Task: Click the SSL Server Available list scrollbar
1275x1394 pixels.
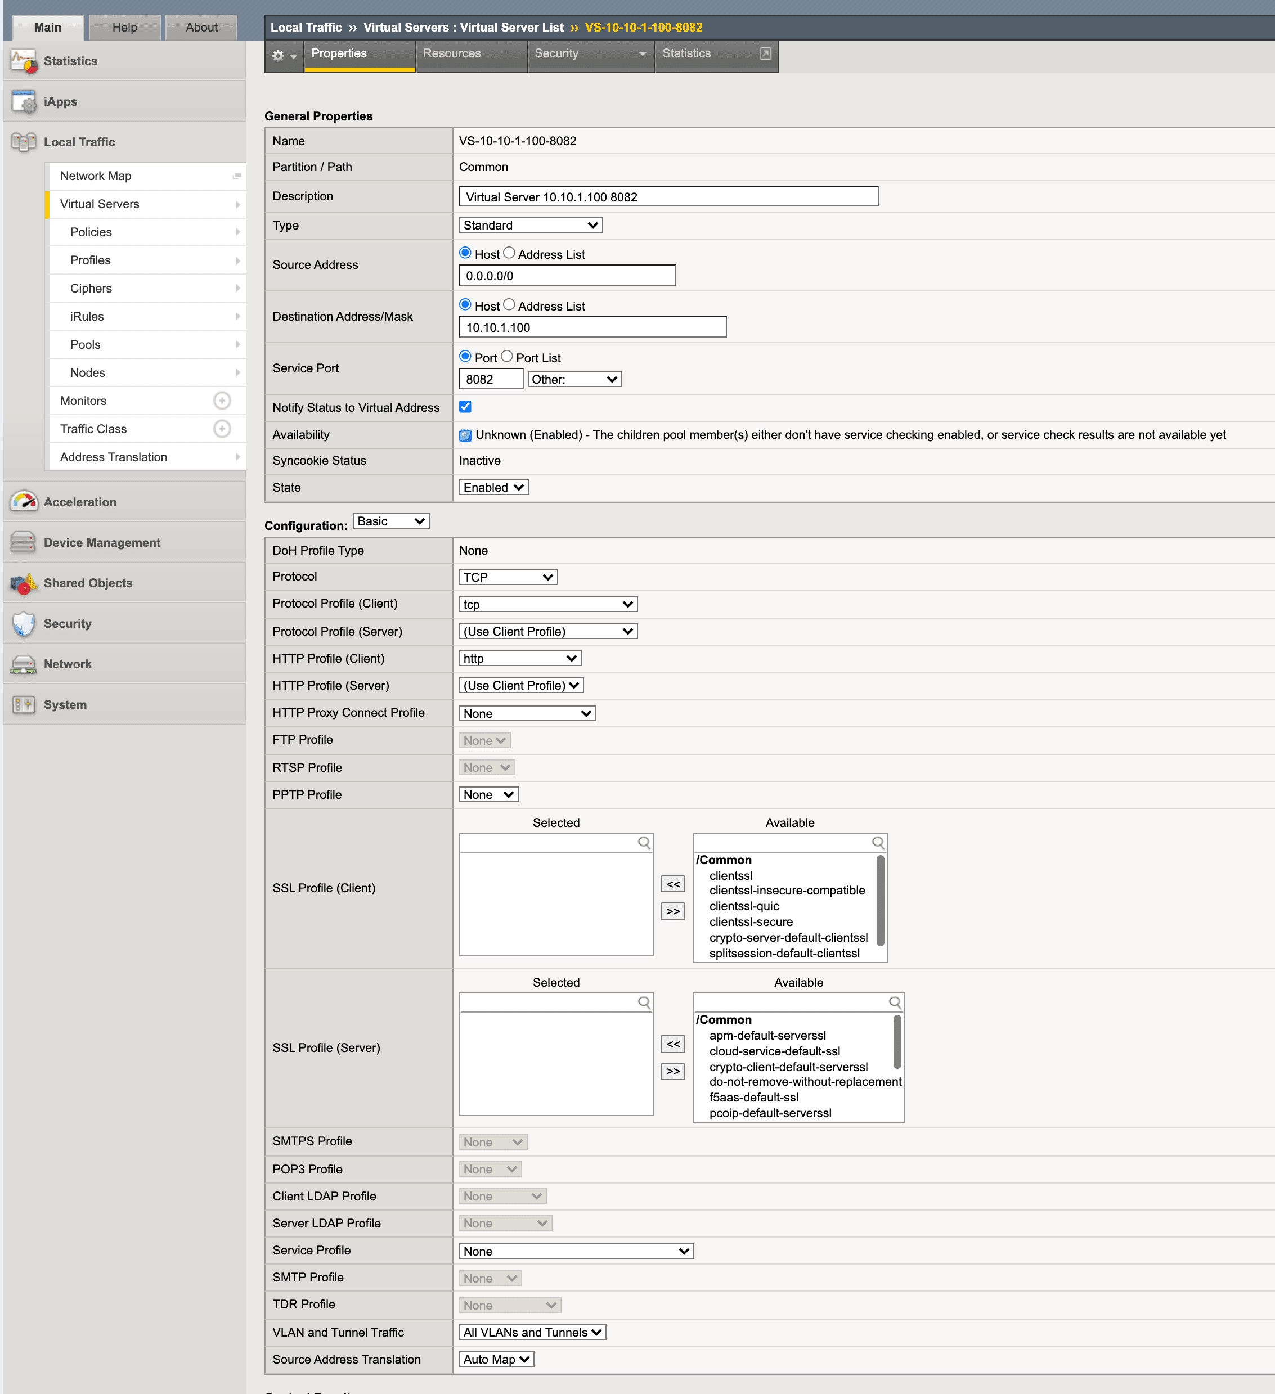Action: 897,1041
